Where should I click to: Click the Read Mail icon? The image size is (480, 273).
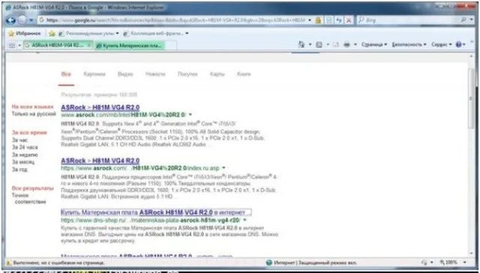click(336, 45)
